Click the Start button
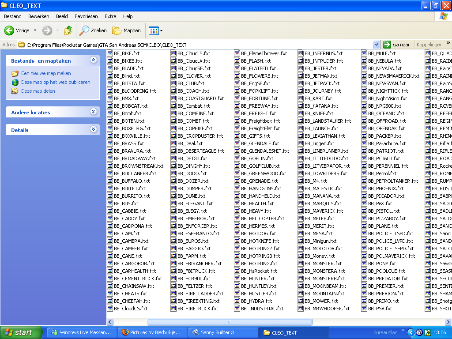This screenshot has width=452, height=339. (x=21, y=333)
